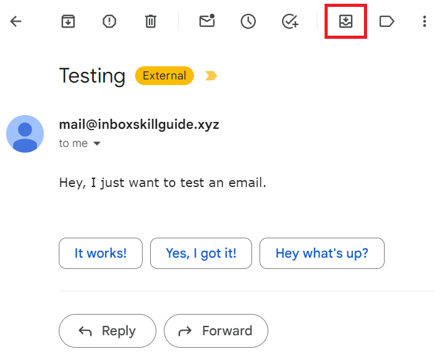Delete the email with trash icon
Image resolution: width=434 pixels, height=359 pixels.
(151, 21)
